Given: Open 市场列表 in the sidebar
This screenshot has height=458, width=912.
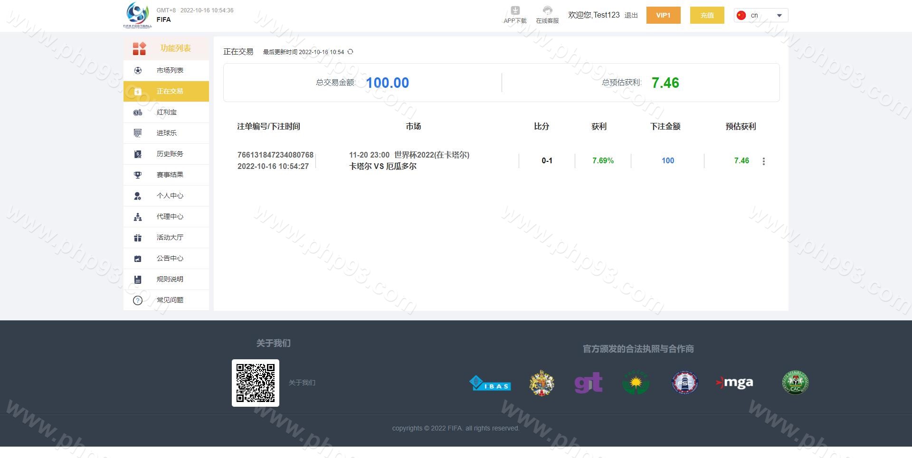Looking at the screenshot, I should point(170,70).
